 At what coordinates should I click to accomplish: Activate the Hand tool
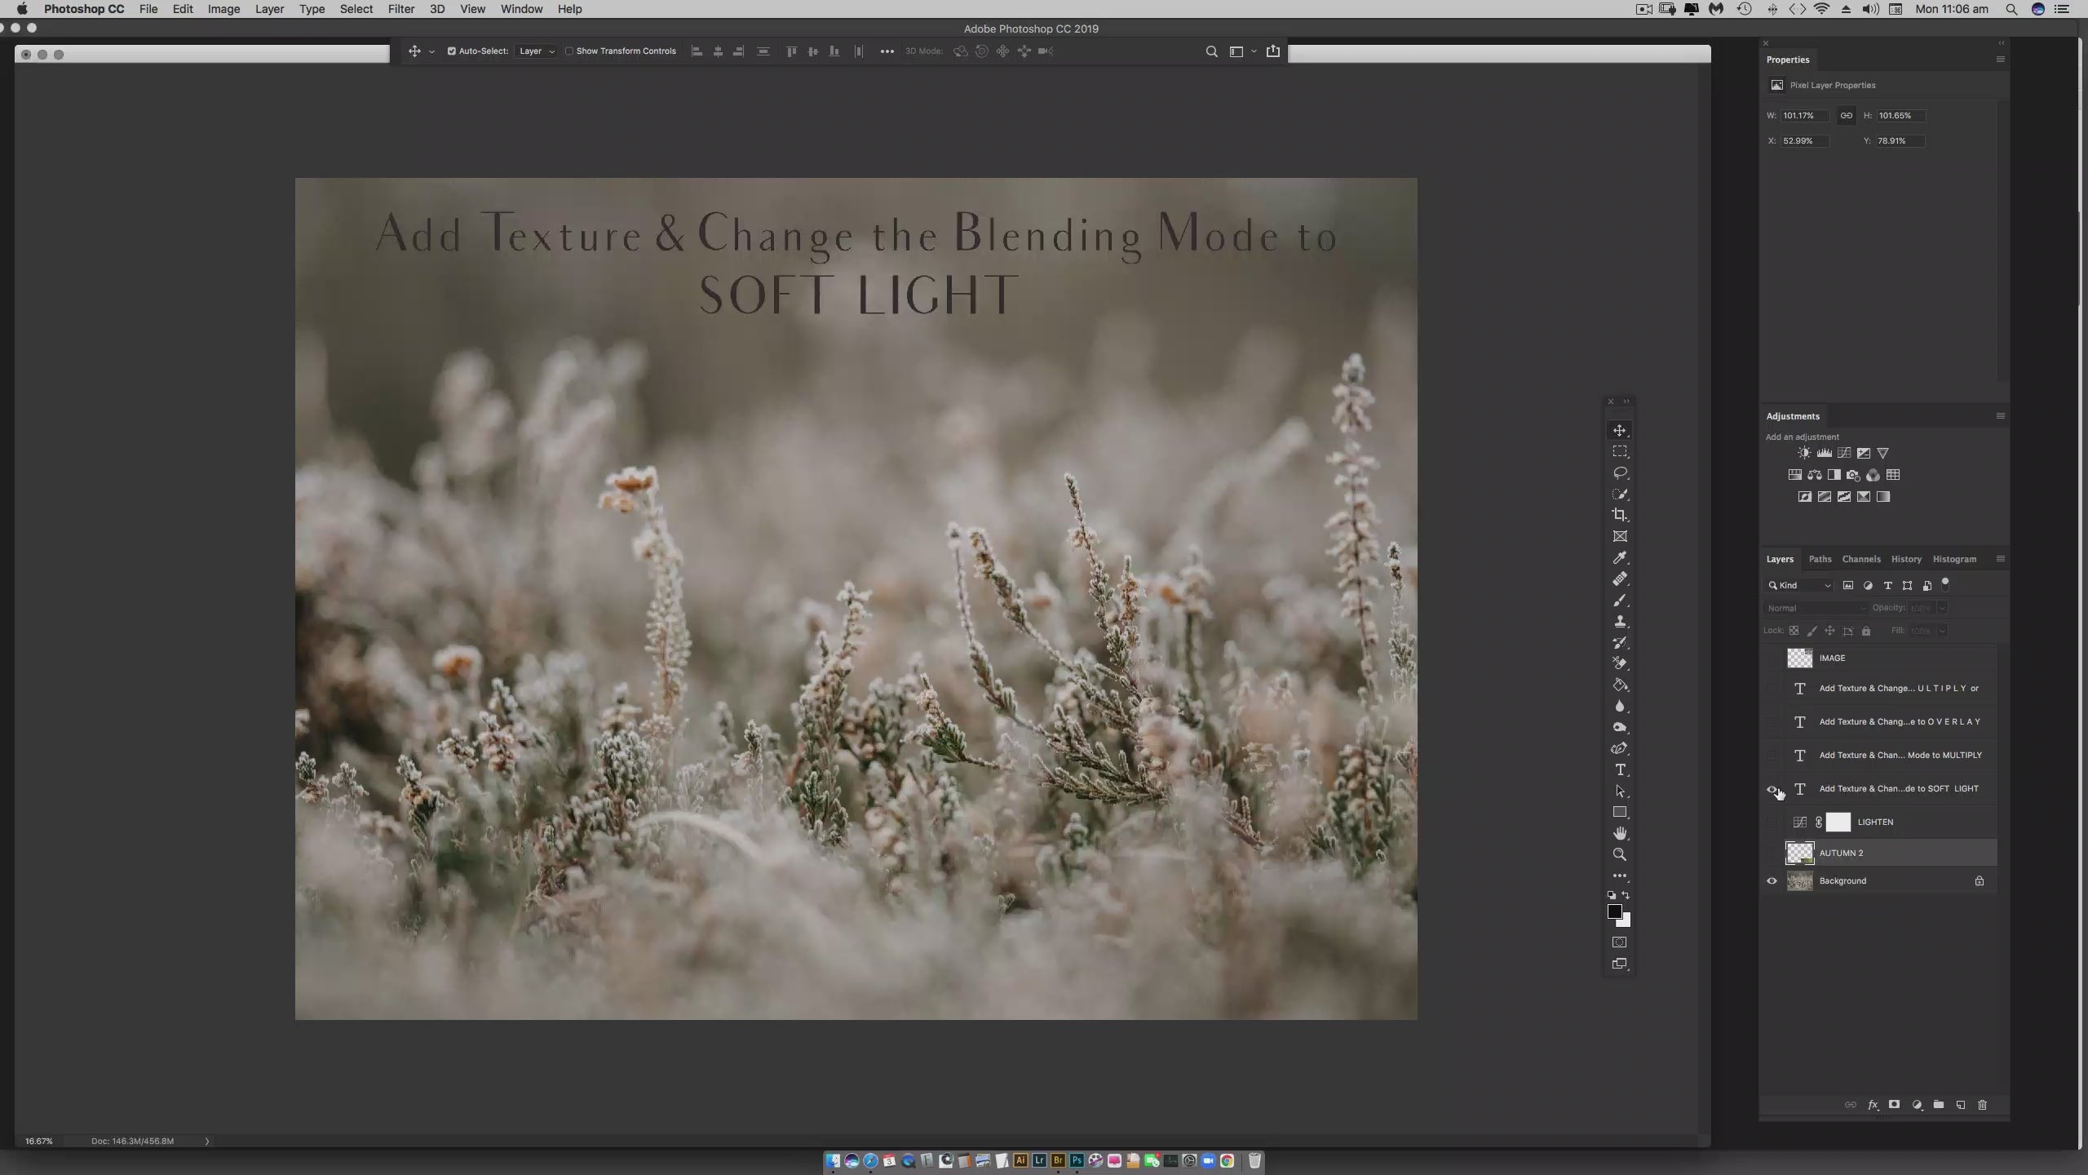click(x=1620, y=833)
